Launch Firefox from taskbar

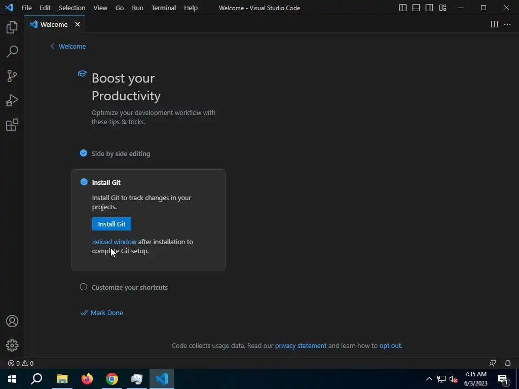click(87, 379)
